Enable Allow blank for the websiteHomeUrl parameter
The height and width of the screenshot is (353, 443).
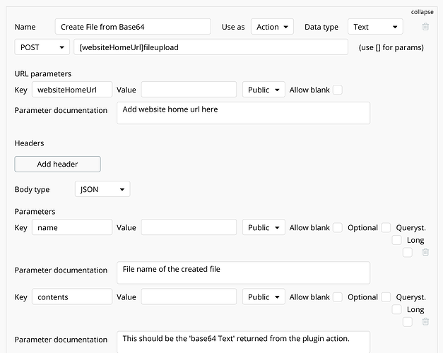[x=338, y=90]
